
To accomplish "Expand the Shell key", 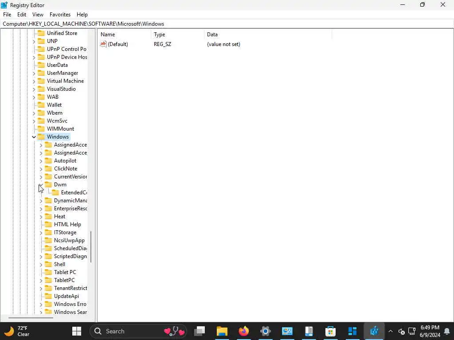I will click(41, 264).
